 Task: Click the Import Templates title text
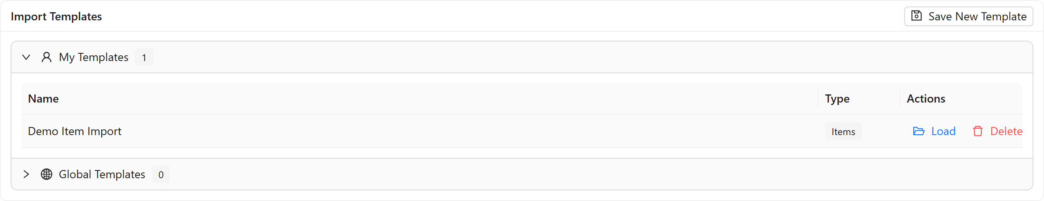(56, 16)
